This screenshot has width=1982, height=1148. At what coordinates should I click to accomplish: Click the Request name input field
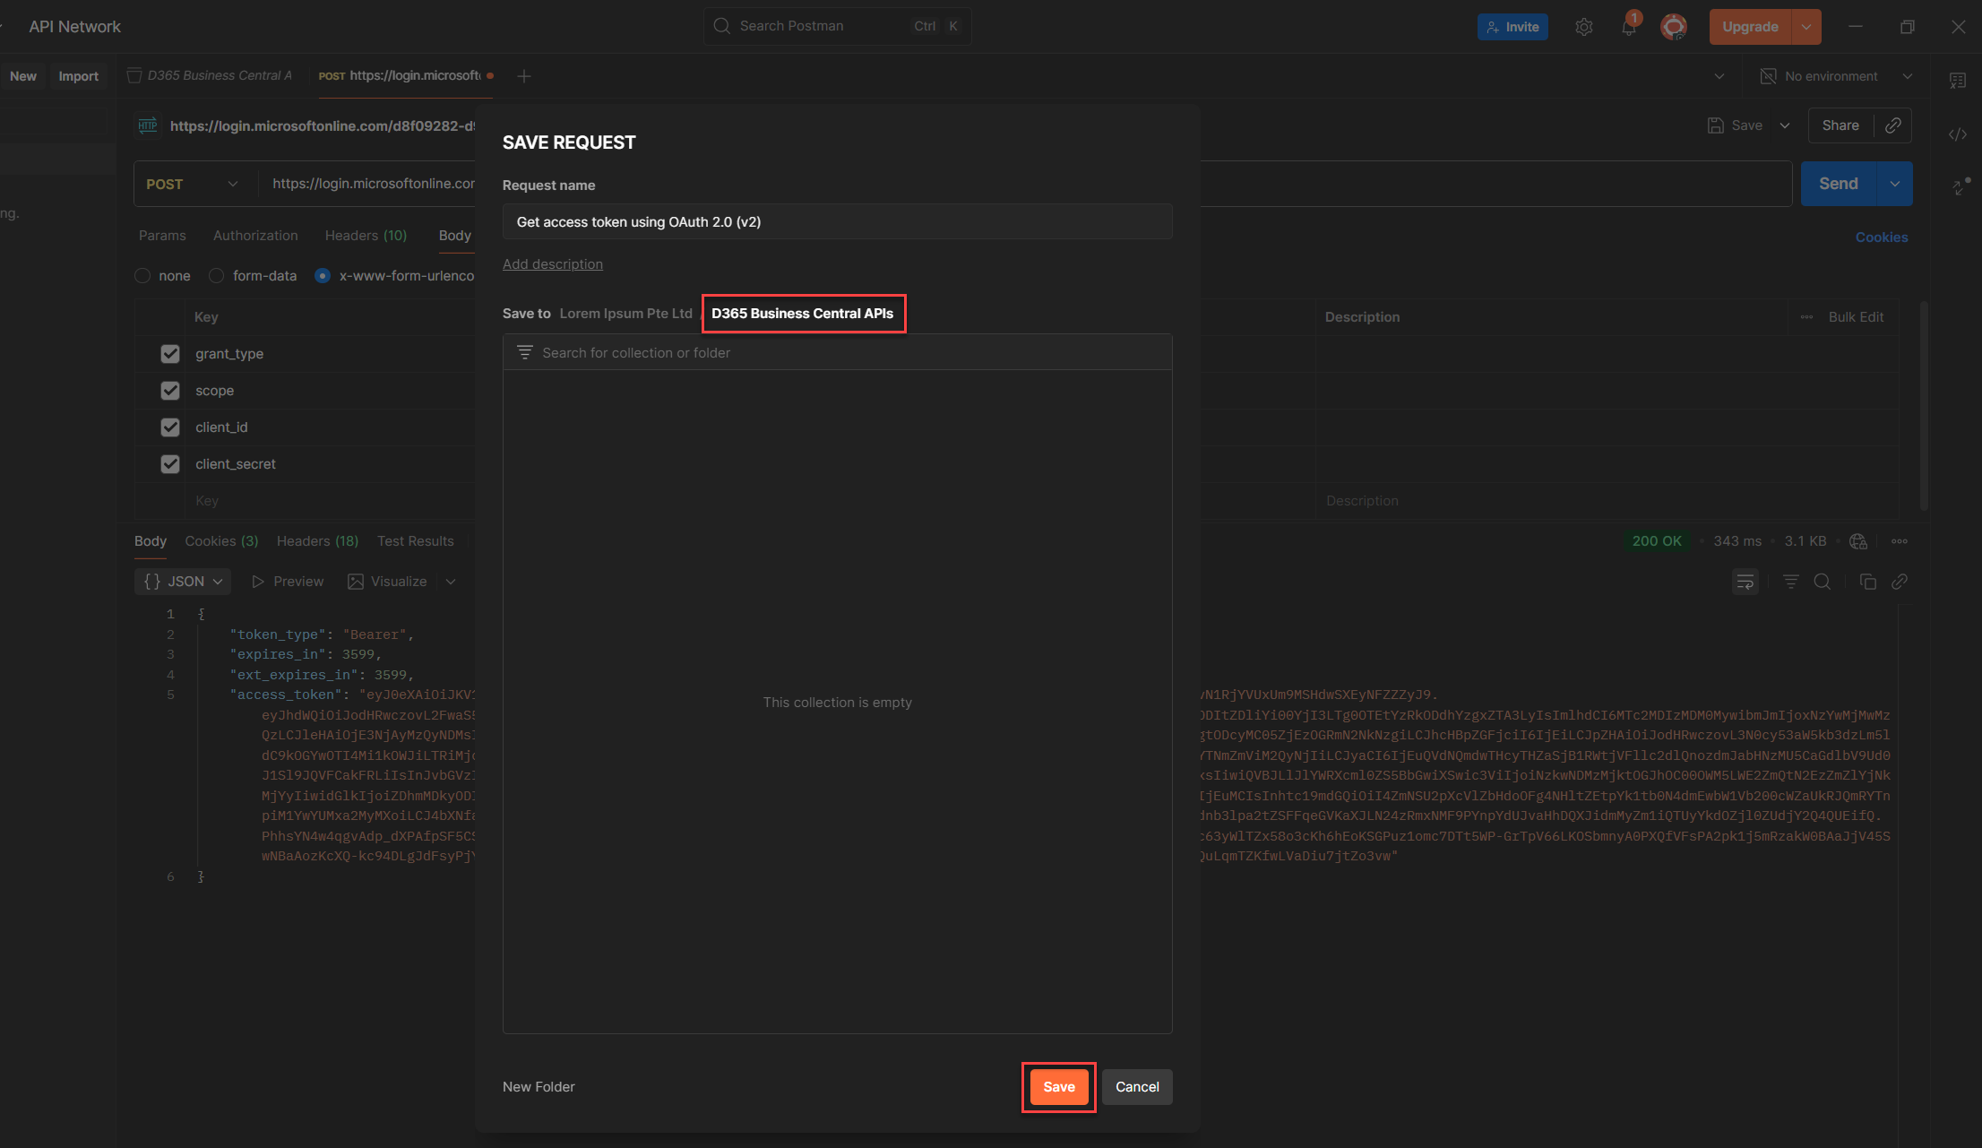837,222
